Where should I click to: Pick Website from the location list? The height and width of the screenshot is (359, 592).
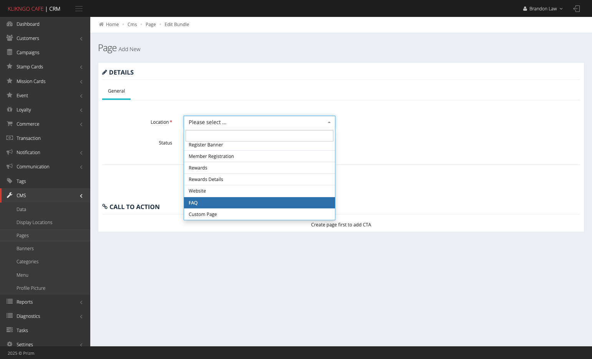click(x=259, y=191)
